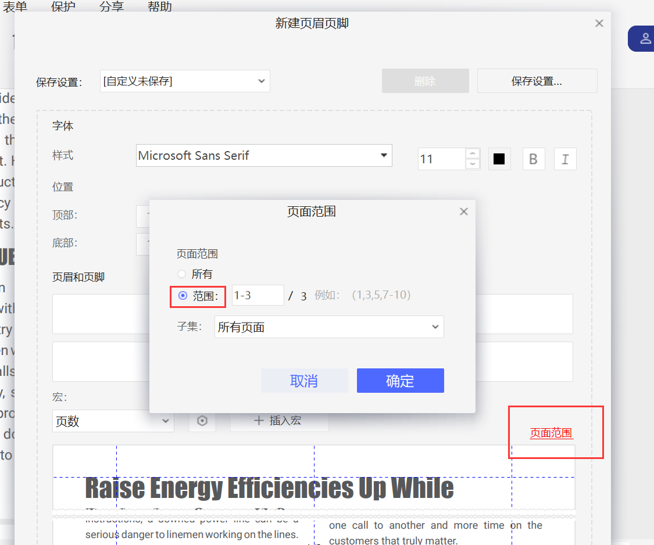Screen dimensions: 654x545
Task: Toggle the font color black swatch
Action: click(x=499, y=159)
